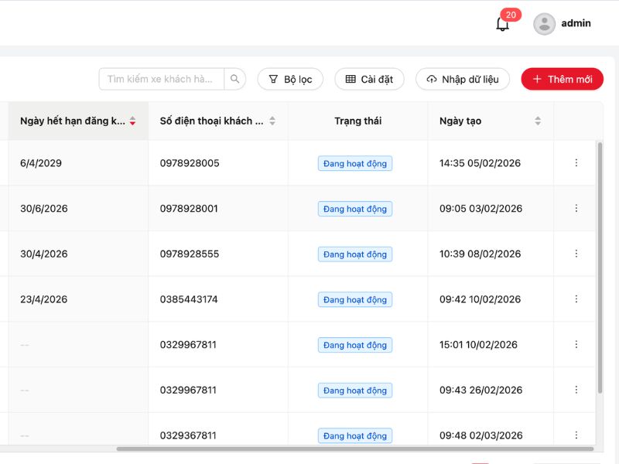Sort by Ngày tạo column

click(538, 121)
